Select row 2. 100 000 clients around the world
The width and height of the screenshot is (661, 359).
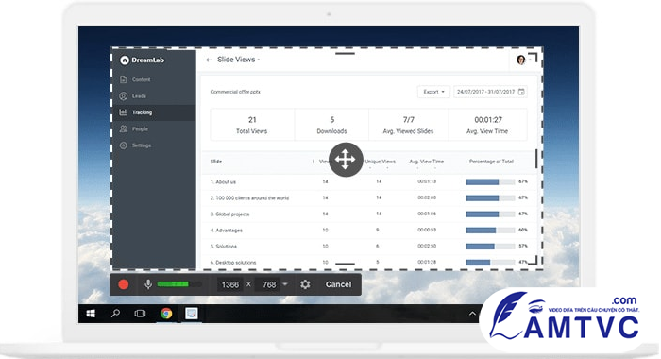[x=369, y=197]
